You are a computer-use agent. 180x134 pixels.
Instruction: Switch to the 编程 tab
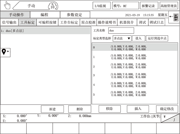[x=45, y=15]
